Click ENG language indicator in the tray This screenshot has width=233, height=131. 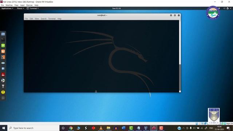(x=211, y=128)
